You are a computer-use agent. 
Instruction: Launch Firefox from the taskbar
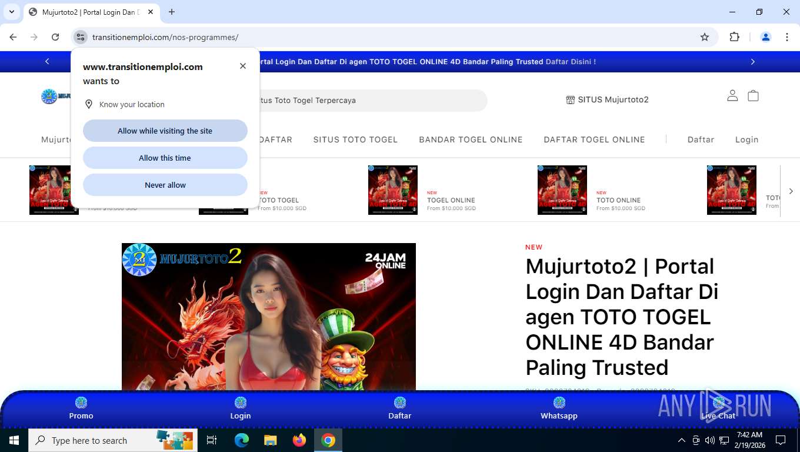coord(299,440)
